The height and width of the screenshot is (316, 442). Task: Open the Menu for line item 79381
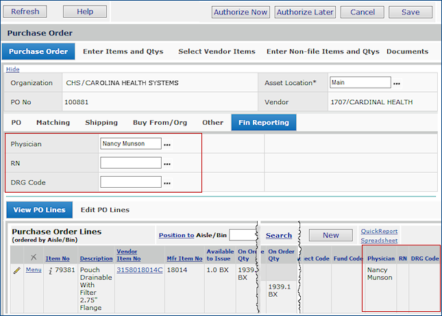pos(34,270)
